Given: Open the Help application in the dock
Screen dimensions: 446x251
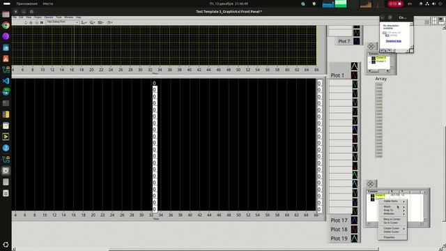Looking at the screenshot, I should pos(6,148).
